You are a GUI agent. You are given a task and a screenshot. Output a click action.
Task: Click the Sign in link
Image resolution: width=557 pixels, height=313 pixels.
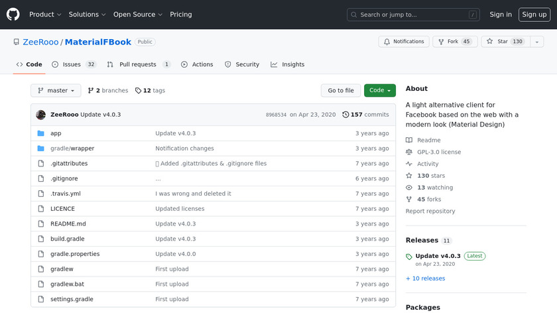pyautogui.click(x=501, y=15)
